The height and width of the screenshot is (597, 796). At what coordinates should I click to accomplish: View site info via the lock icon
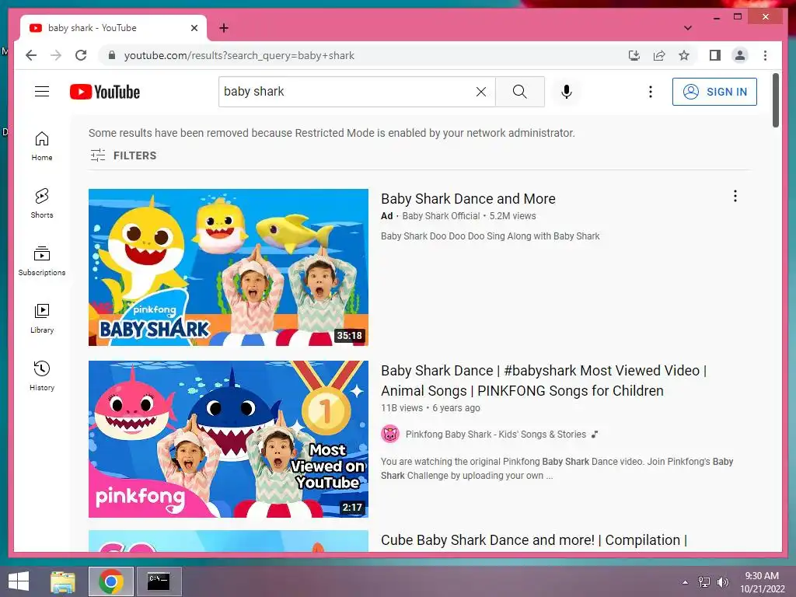click(112, 55)
